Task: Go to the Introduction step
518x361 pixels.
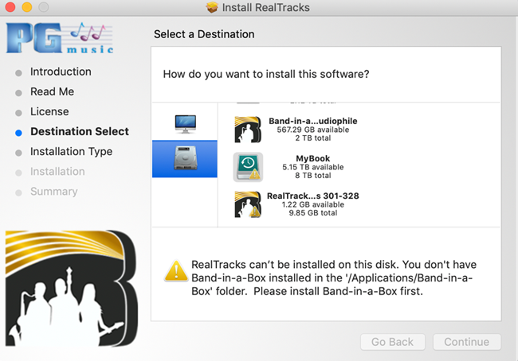Action: [x=61, y=72]
